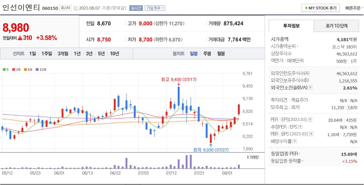Click 20.64배 PER value
Viewport: 364px width, 185px height.
tap(335, 120)
